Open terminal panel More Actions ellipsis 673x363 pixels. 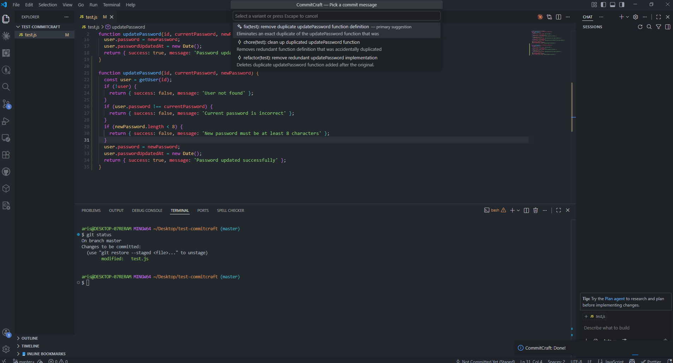pos(545,210)
